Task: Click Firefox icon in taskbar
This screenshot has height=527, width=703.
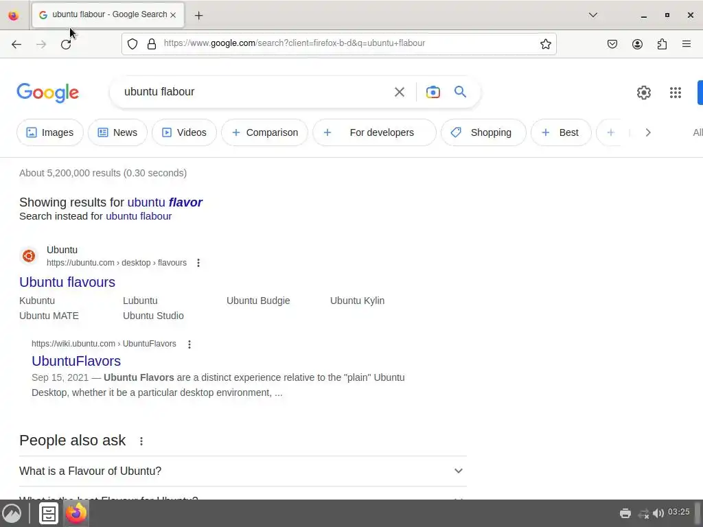Action: tap(76, 513)
